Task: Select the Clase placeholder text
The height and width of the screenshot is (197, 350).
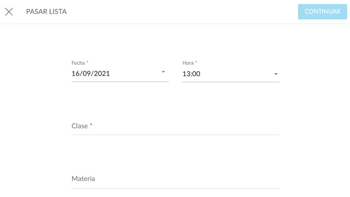Action: point(80,126)
